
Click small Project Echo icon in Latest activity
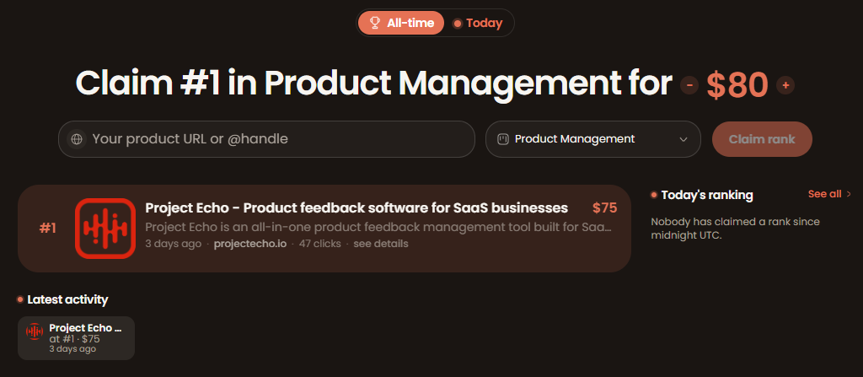point(35,331)
